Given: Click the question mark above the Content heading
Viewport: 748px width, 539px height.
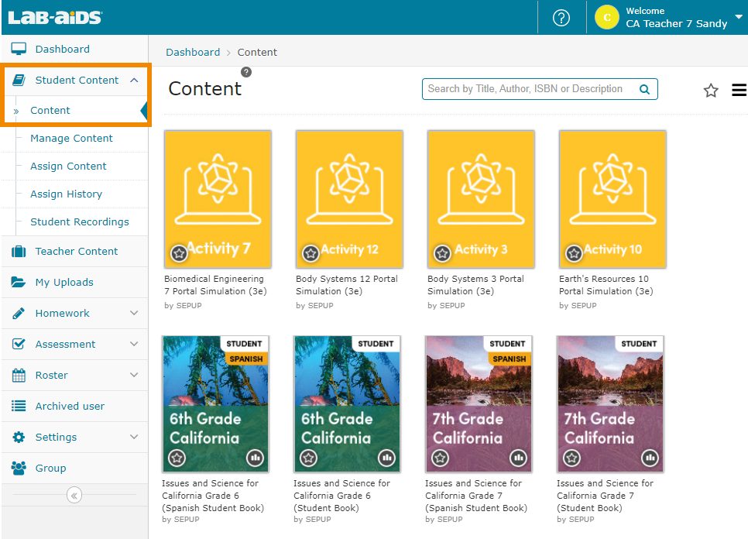Looking at the screenshot, I should [x=245, y=71].
